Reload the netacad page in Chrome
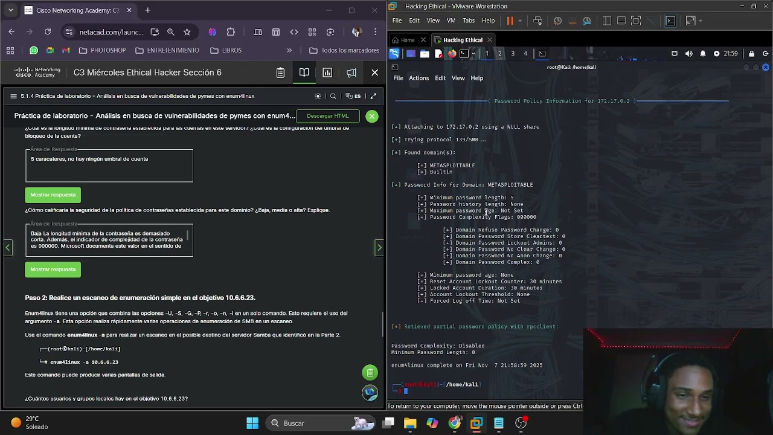The height and width of the screenshot is (435, 773). tap(48, 32)
